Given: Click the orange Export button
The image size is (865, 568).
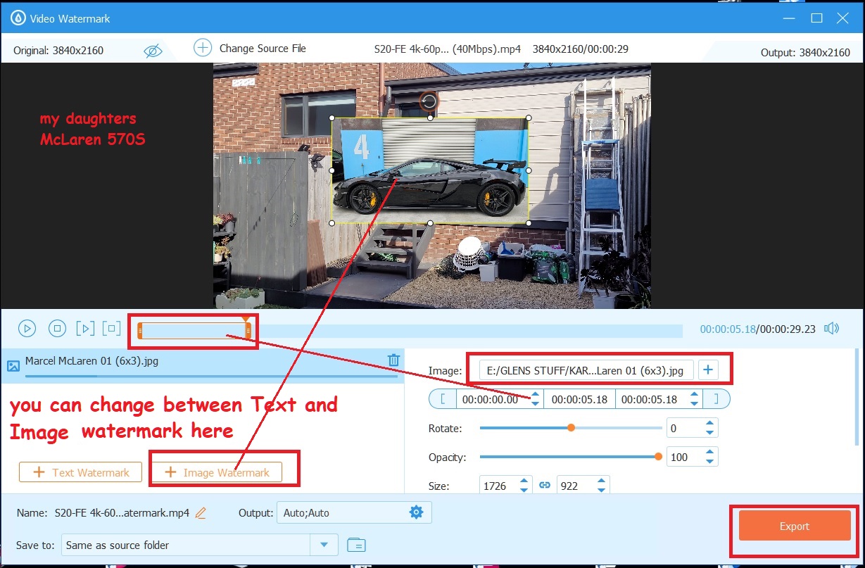Looking at the screenshot, I should (794, 526).
